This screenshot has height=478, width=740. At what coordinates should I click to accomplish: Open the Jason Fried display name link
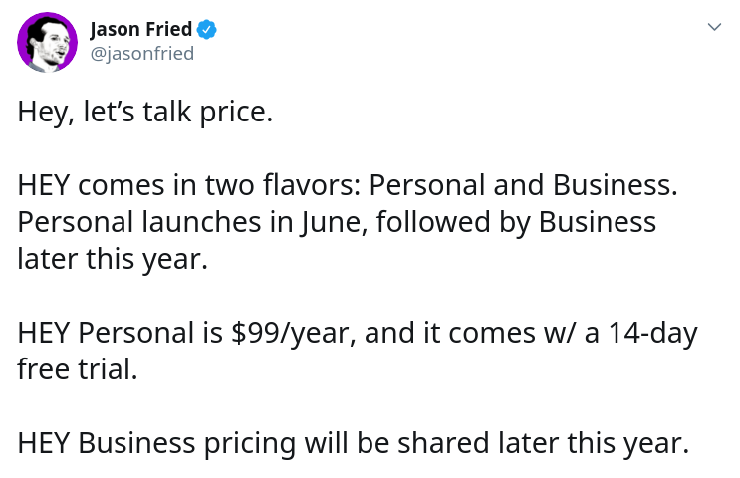point(141,29)
